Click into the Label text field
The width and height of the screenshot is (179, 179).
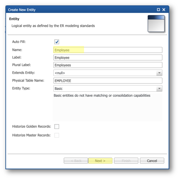(108, 58)
